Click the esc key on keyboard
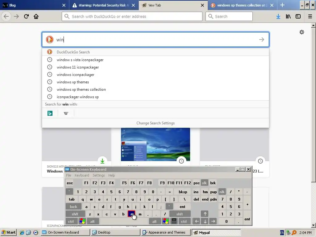 [x=70, y=183]
